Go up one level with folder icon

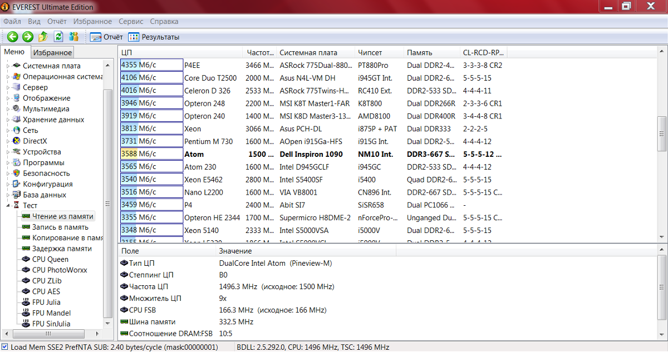43,37
